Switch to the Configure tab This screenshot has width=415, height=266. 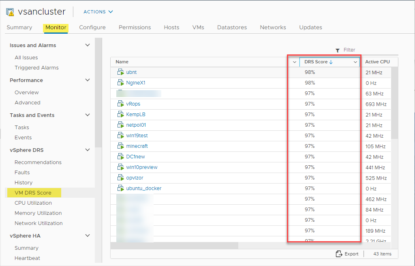(x=92, y=27)
